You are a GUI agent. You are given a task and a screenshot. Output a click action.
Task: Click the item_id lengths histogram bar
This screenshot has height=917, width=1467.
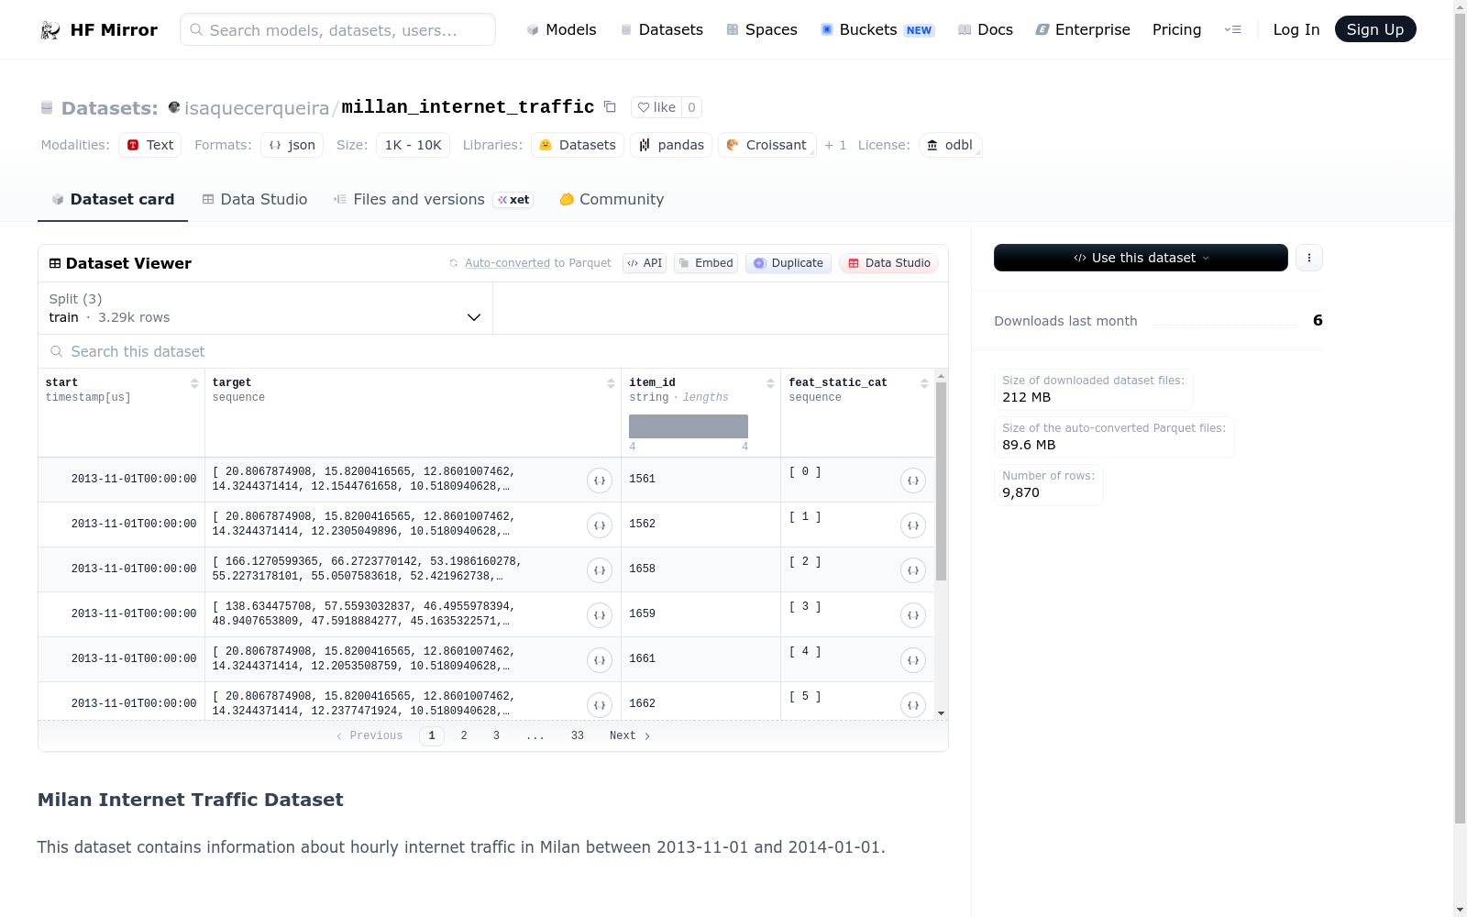click(x=689, y=426)
